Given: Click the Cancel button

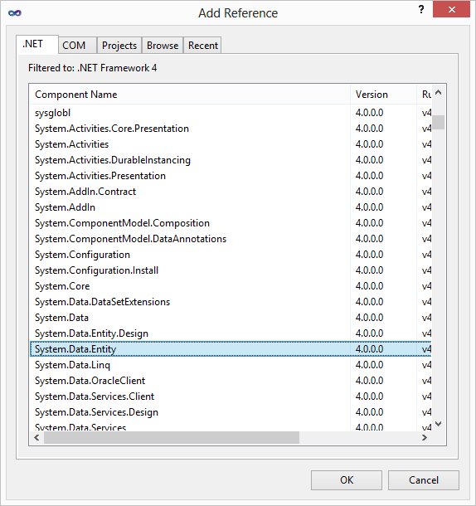Looking at the screenshot, I should [x=424, y=480].
